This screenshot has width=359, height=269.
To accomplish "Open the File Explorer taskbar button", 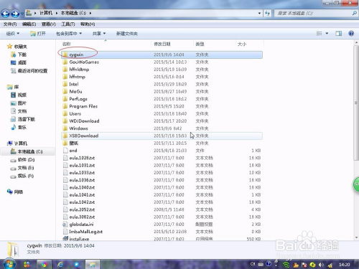I will click(93, 265).
